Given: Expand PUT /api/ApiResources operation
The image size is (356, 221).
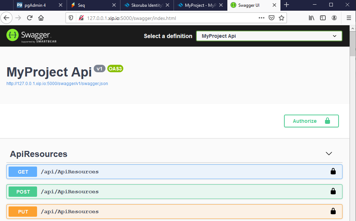Looking at the screenshot, I should coord(174,212).
